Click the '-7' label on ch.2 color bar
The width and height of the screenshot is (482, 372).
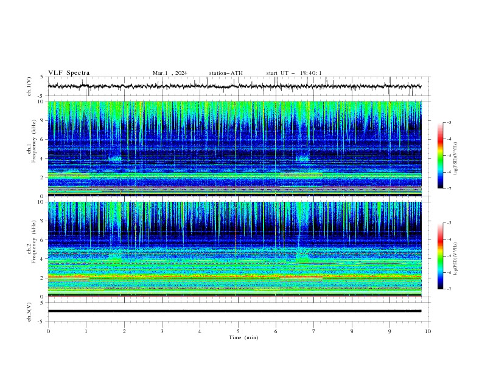coord(449,289)
